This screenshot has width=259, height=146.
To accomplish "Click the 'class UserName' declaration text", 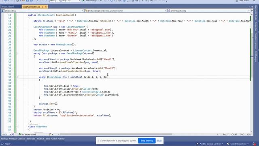I will (x=38, y=127).
